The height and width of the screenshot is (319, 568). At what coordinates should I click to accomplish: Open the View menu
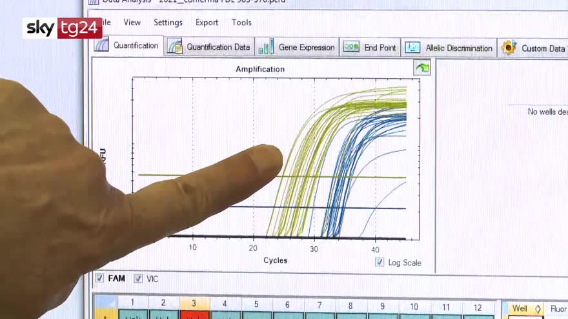[132, 23]
